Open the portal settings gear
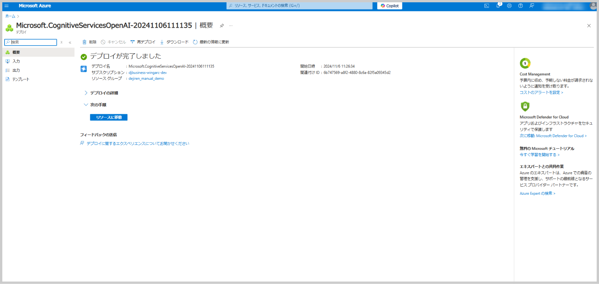This screenshot has height=284, width=599. coord(510,6)
